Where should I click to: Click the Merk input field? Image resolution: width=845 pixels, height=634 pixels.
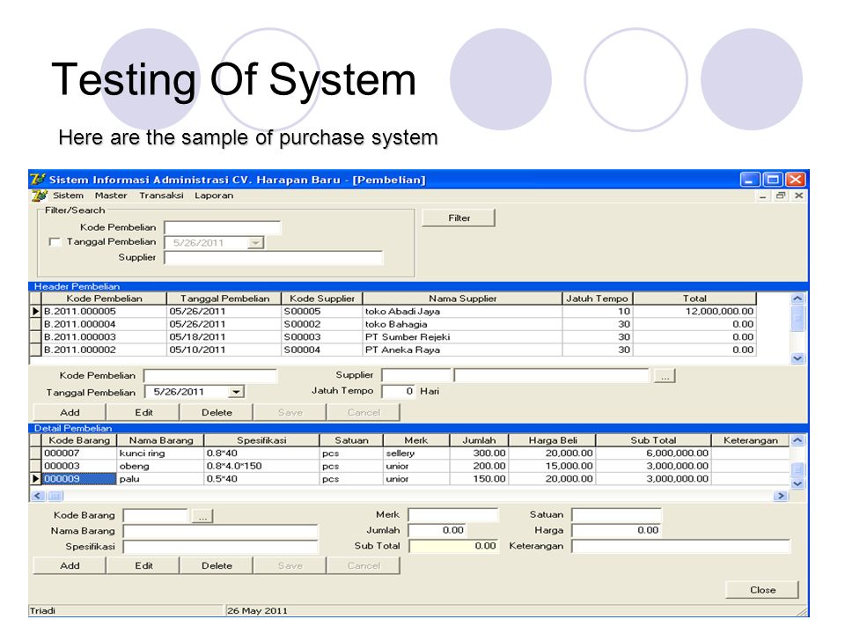pos(453,515)
